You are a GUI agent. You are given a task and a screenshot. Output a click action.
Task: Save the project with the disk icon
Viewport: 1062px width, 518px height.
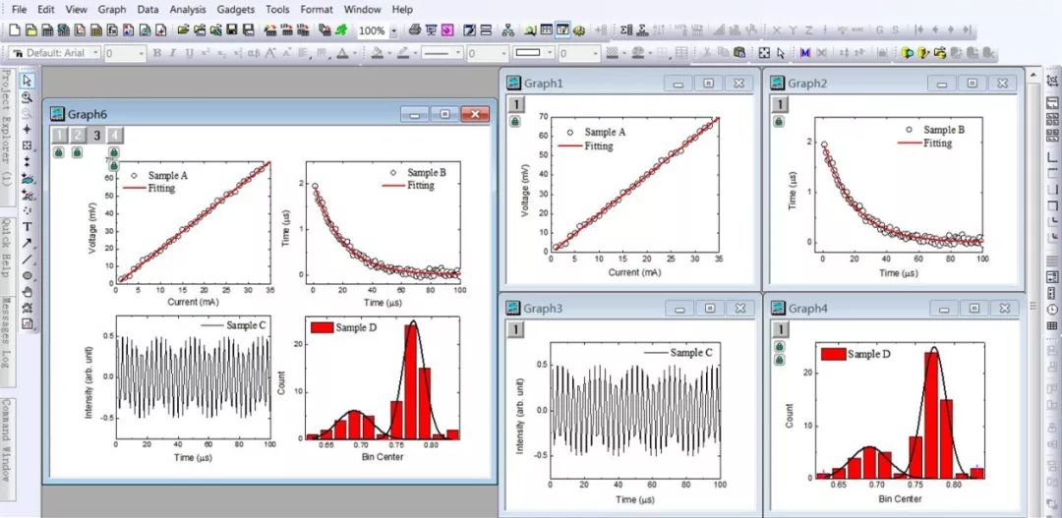[x=232, y=29]
